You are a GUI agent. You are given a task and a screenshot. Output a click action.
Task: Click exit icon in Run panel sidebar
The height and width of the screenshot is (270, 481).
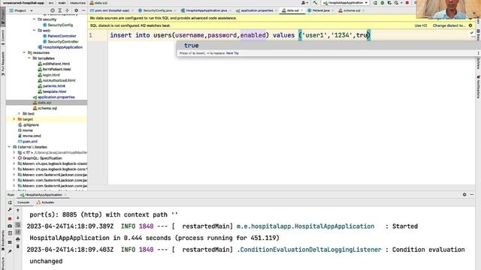[x=10, y=233]
